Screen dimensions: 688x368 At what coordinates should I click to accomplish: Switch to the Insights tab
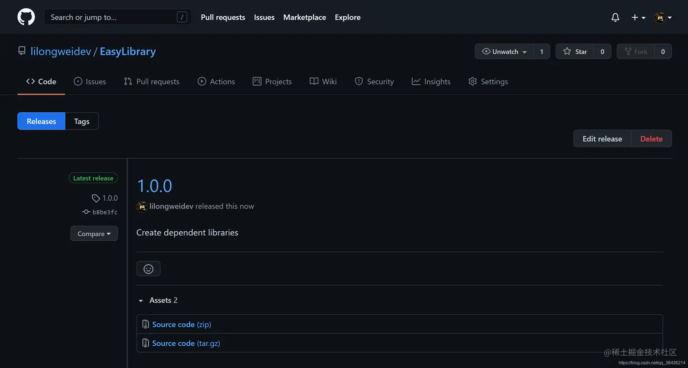point(431,81)
